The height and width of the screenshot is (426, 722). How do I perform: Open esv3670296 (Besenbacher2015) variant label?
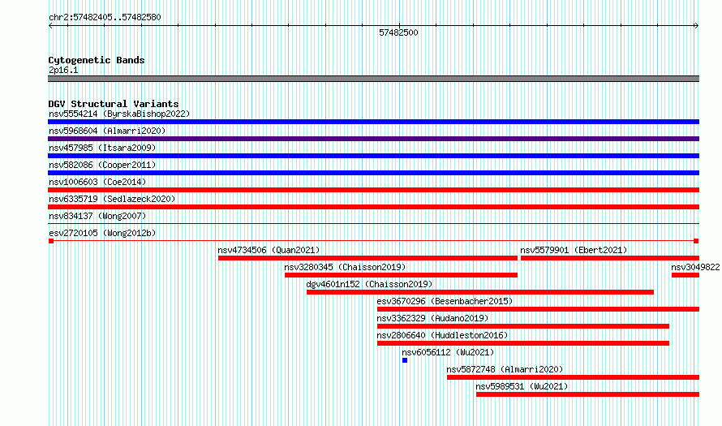pyautogui.click(x=445, y=301)
